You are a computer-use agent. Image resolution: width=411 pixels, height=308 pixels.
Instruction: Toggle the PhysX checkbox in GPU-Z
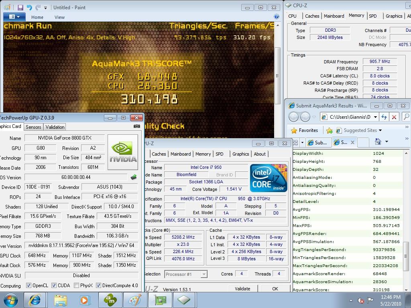coord(76,286)
